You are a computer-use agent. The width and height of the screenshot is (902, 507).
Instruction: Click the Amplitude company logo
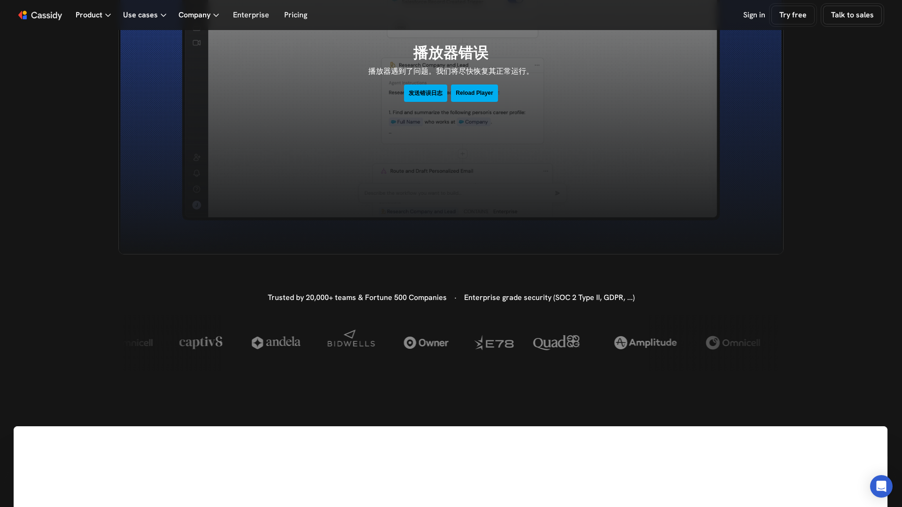[x=645, y=343]
